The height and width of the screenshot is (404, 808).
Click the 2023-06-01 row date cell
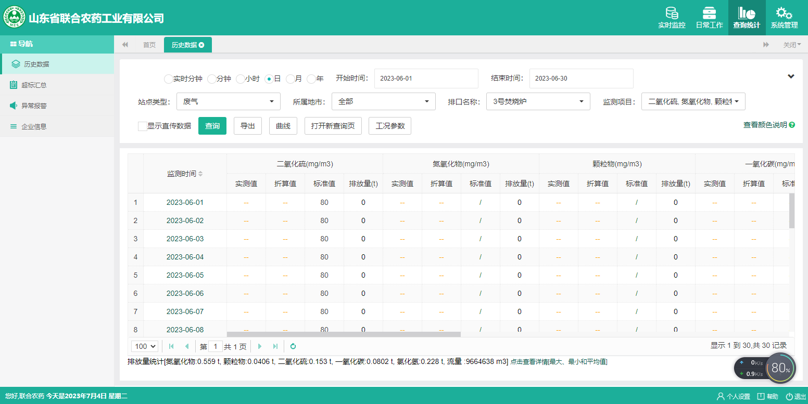(x=185, y=202)
